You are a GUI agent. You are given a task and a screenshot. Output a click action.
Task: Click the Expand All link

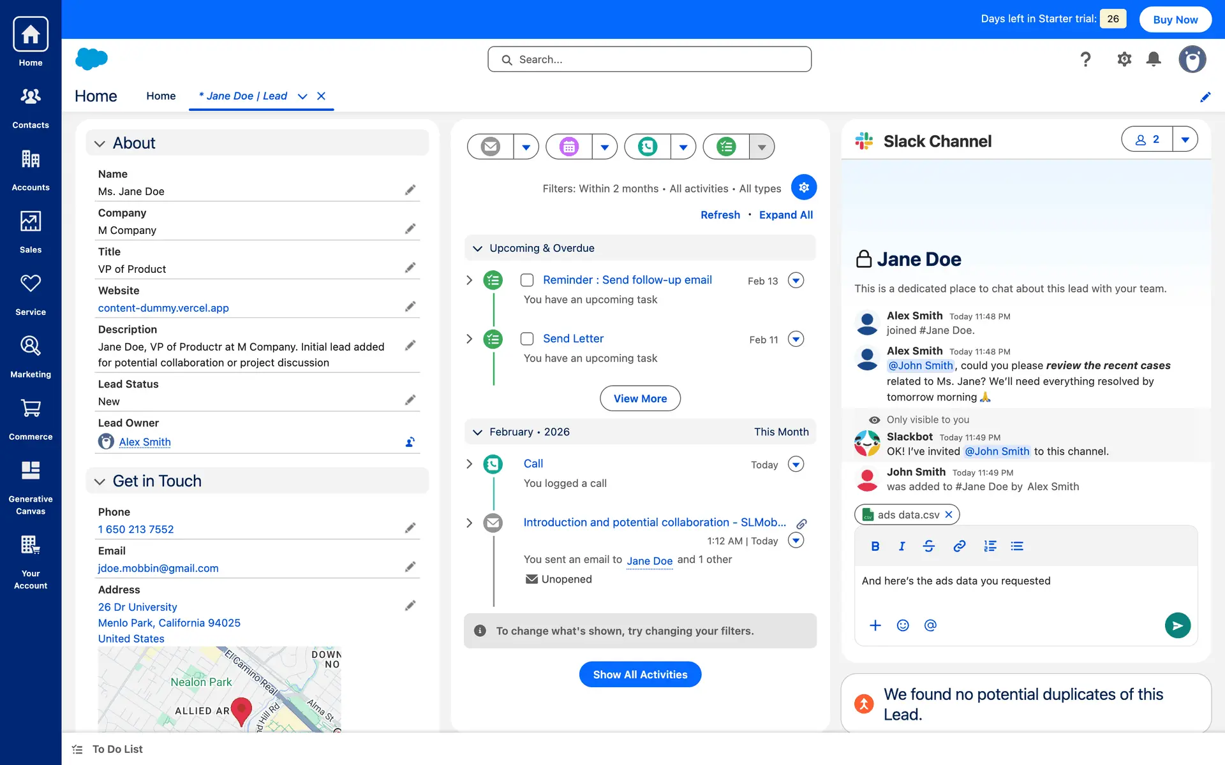[x=785, y=215]
